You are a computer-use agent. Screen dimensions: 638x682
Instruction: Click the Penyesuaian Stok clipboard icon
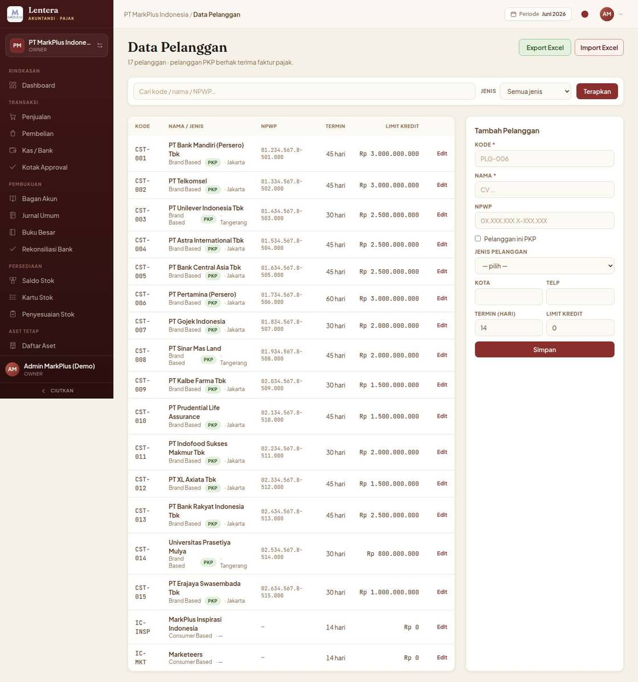click(13, 314)
